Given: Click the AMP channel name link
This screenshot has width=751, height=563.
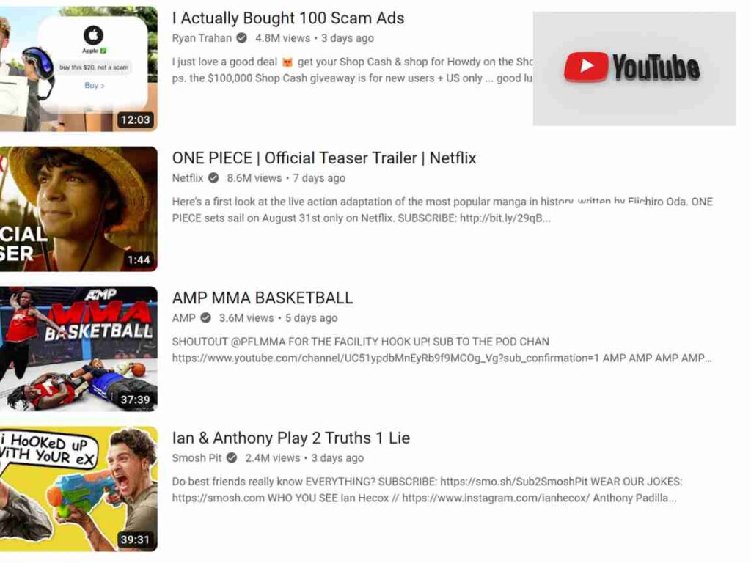Looking at the screenshot, I should pos(184,317).
